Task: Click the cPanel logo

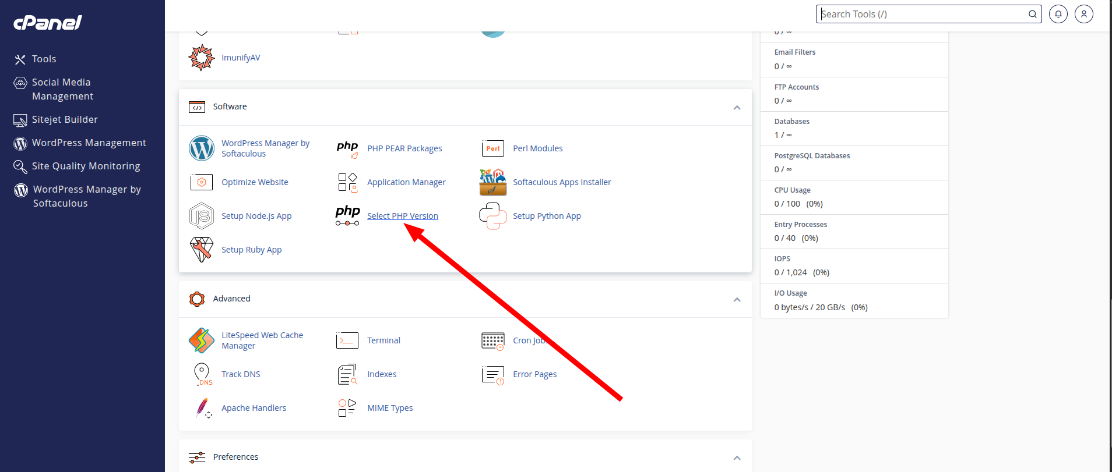Action: (x=48, y=22)
